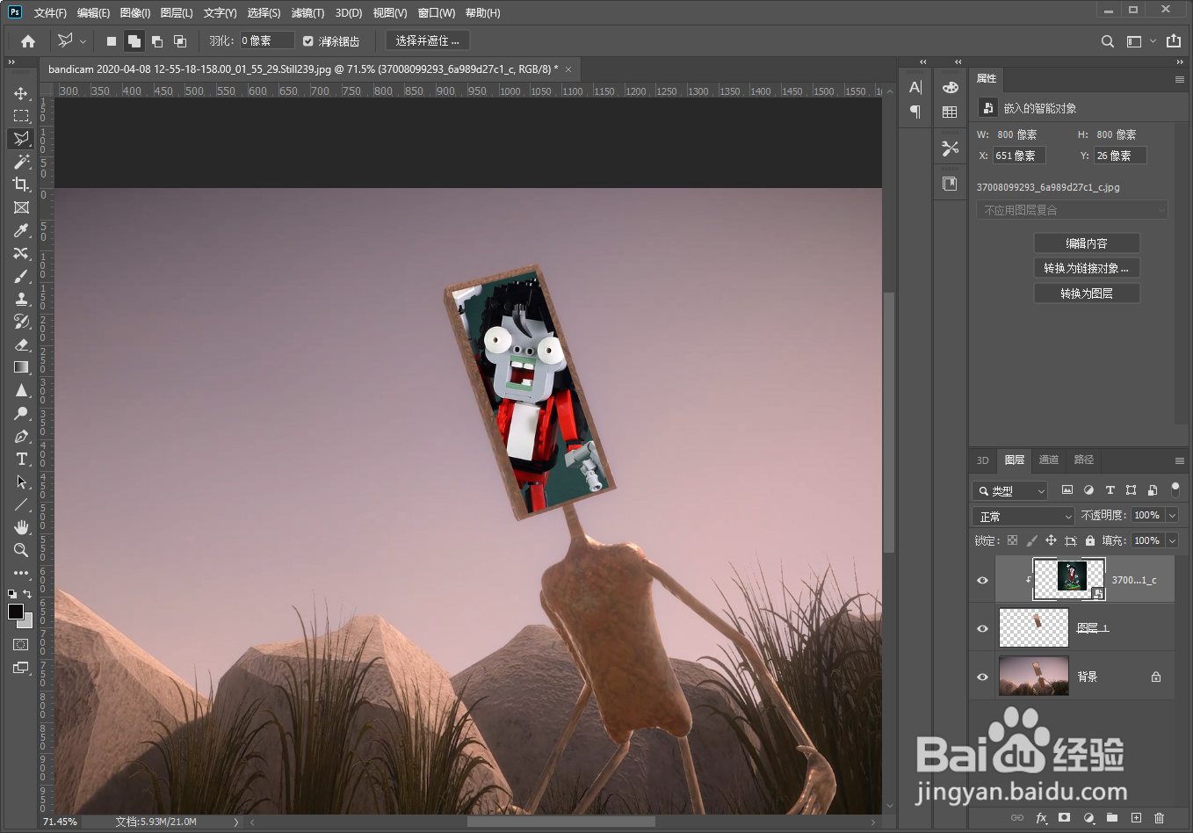Click the Home icon in options bar
This screenshot has height=833, width=1193.
[x=28, y=41]
